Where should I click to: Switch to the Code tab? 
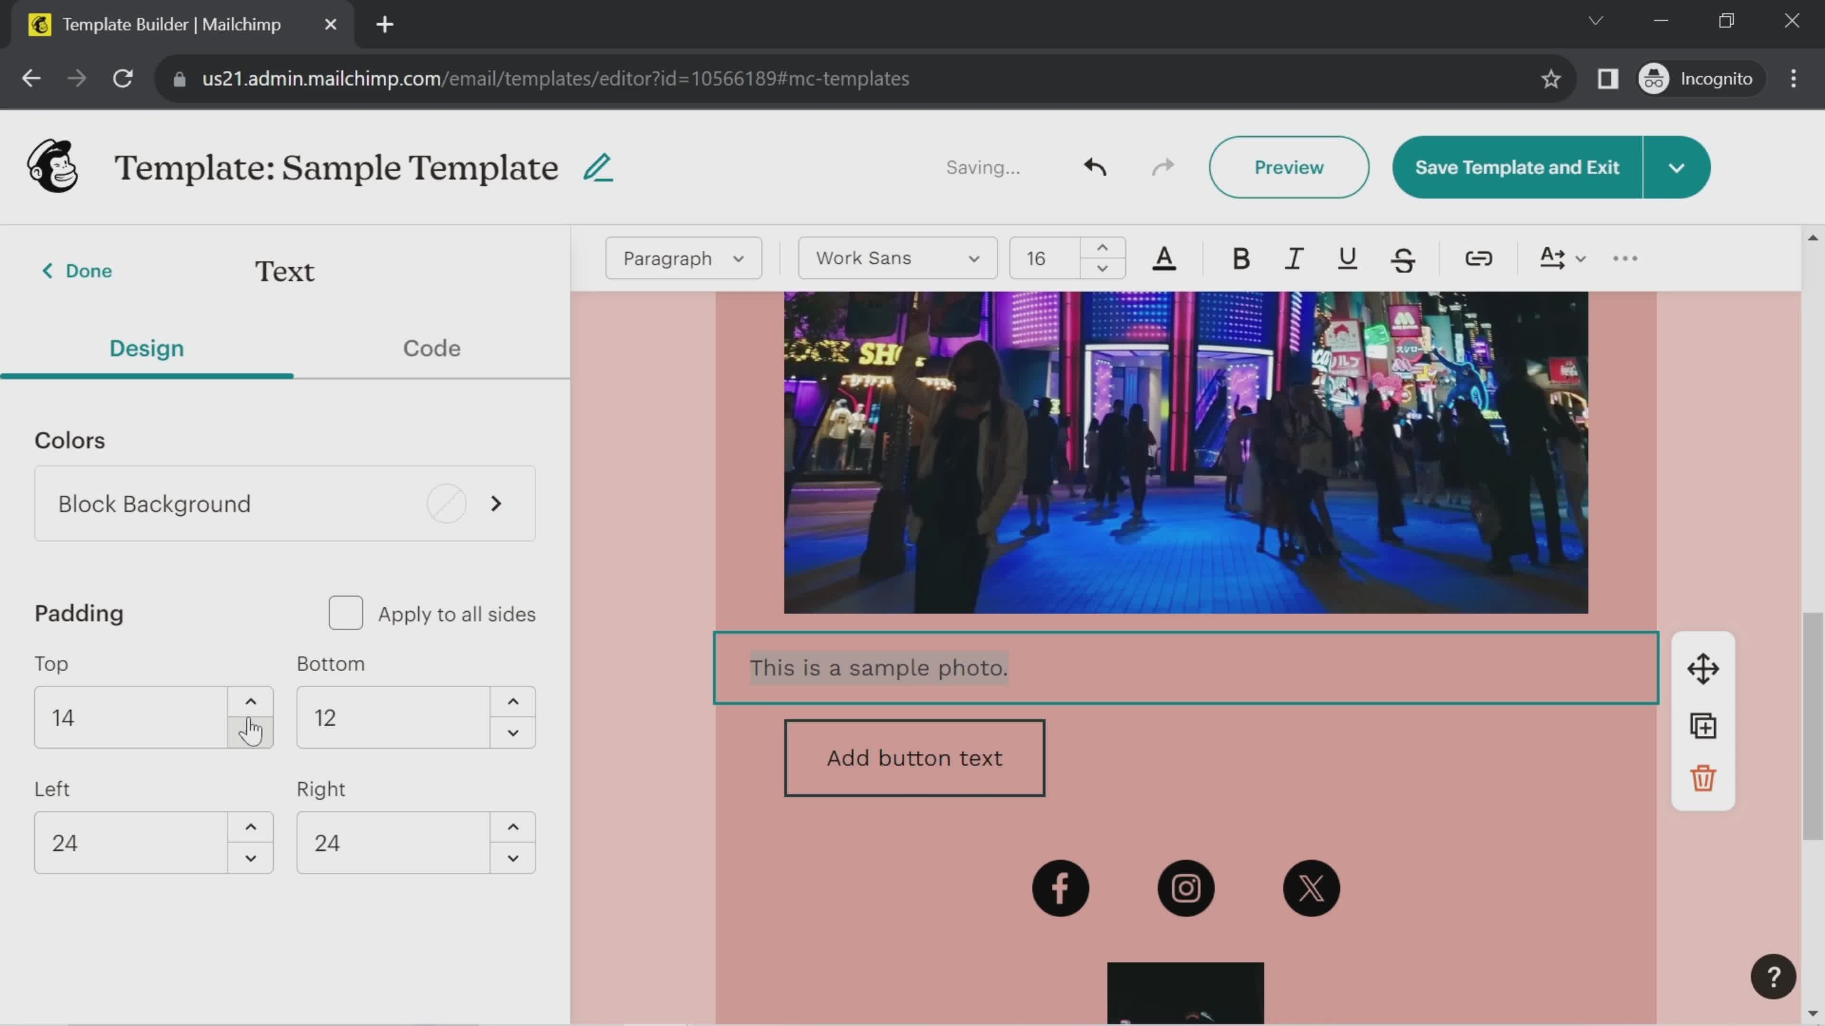click(430, 348)
